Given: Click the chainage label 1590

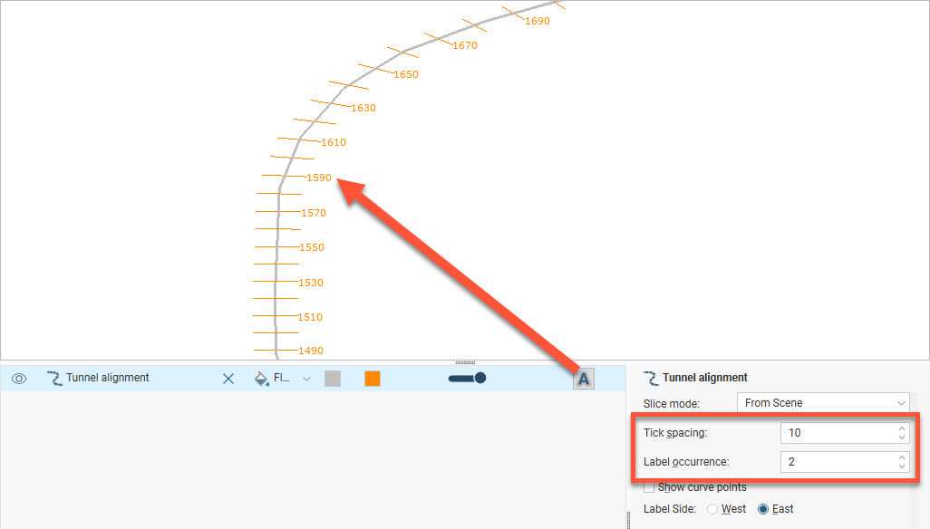Looking at the screenshot, I should point(319,178).
